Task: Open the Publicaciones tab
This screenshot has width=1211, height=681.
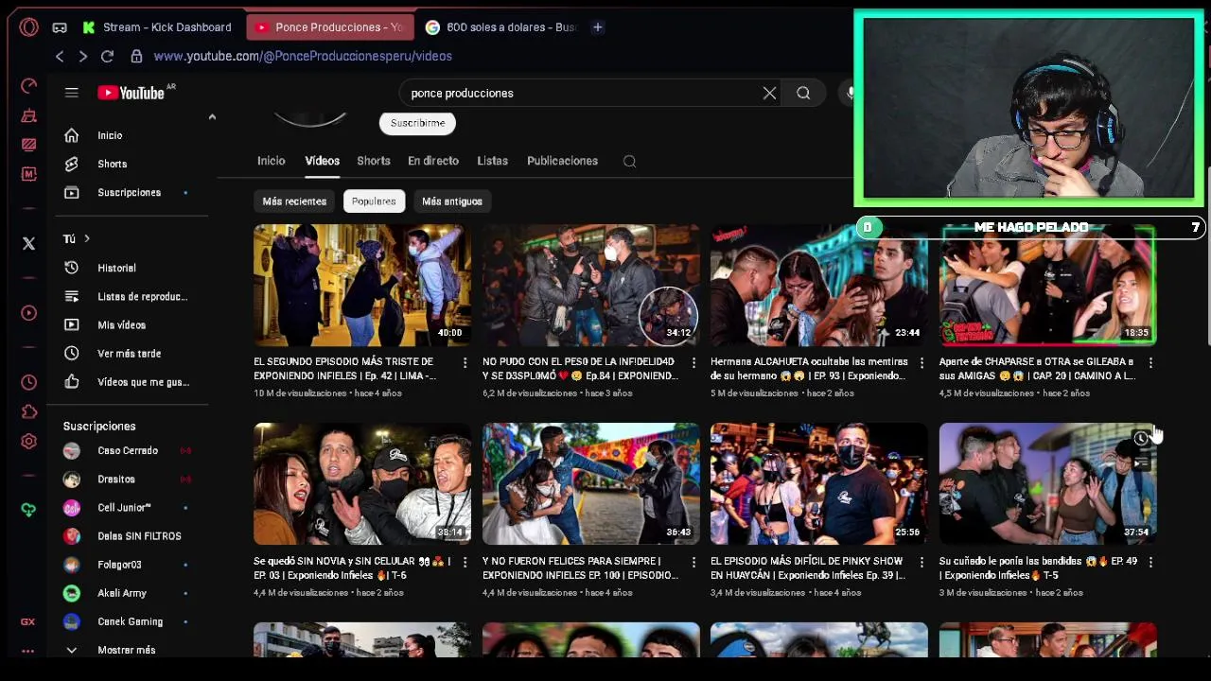Action: (562, 161)
